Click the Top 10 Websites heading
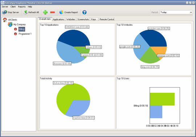The width and height of the screenshot is (196, 137). [x=124, y=25]
